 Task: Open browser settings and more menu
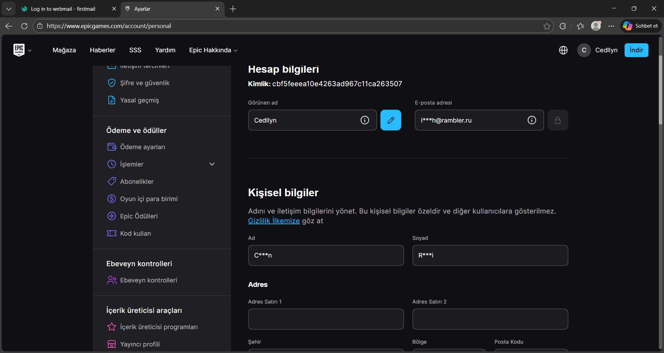tap(611, 26)
